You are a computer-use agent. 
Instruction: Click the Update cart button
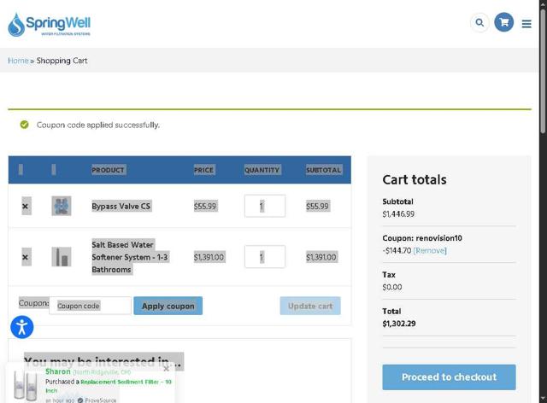[310, 306]
